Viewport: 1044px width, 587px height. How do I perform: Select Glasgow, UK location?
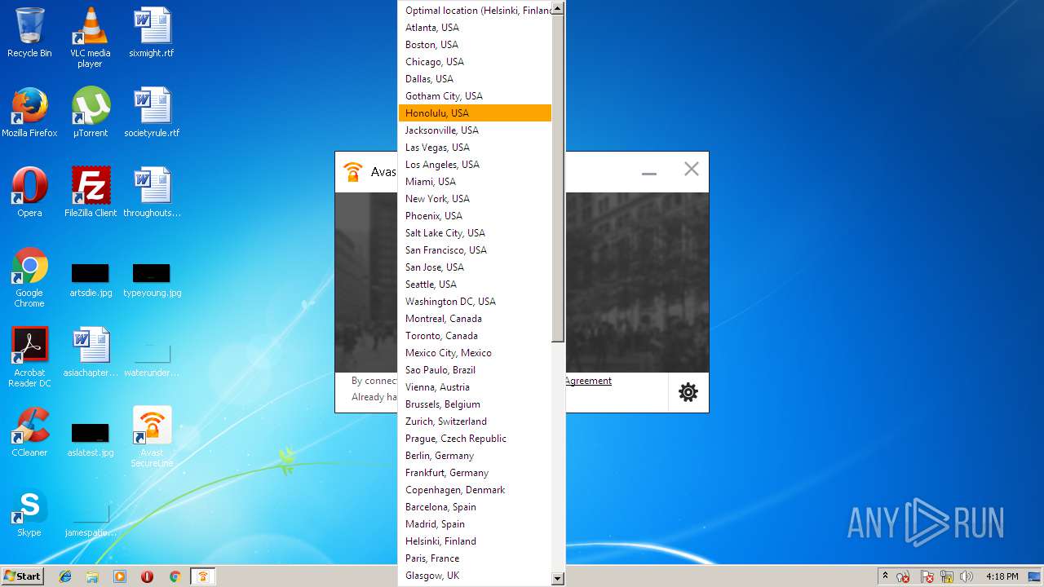475,576
